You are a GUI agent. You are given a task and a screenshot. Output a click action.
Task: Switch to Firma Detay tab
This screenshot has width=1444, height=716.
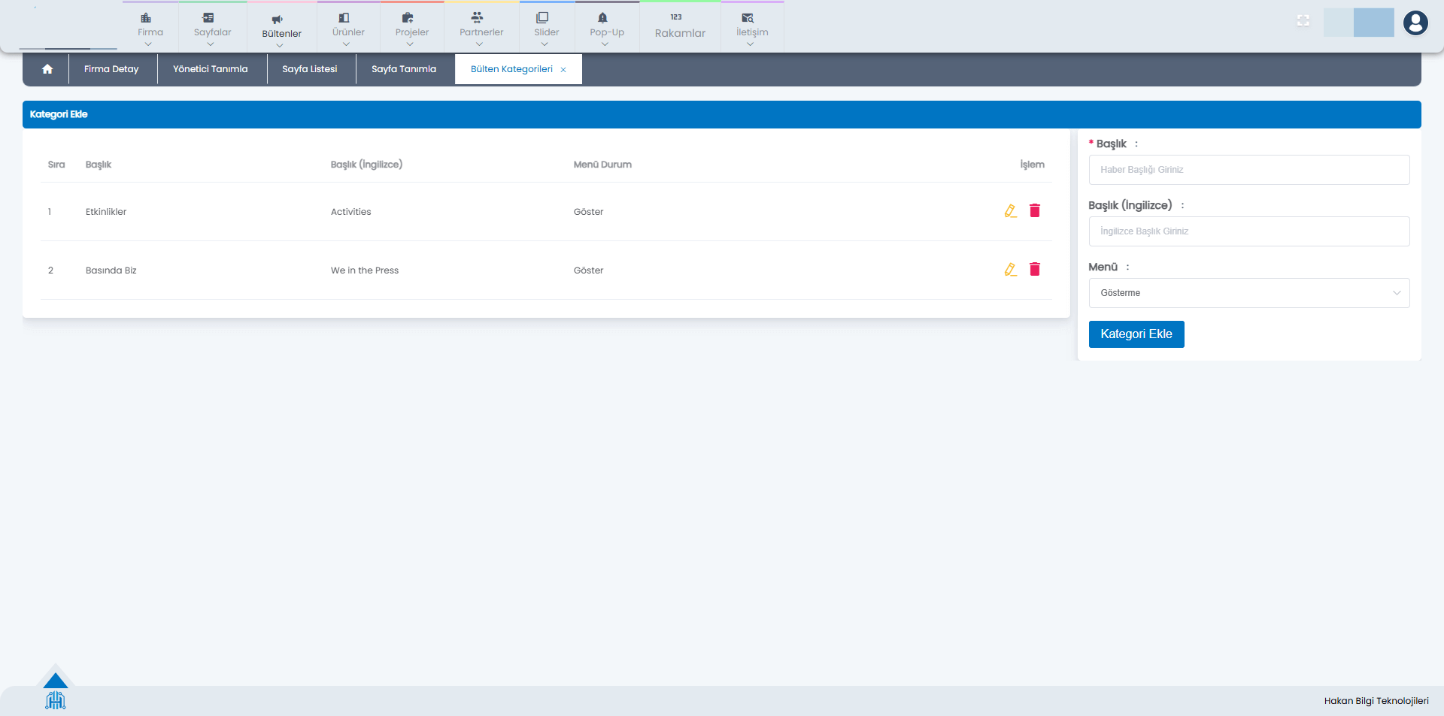point(111,69)
